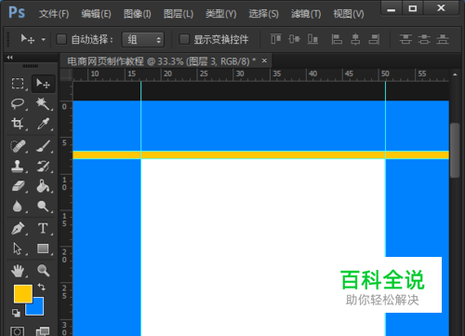
Task: Click the yellow foreground color swatch
Action: (22, 293)
